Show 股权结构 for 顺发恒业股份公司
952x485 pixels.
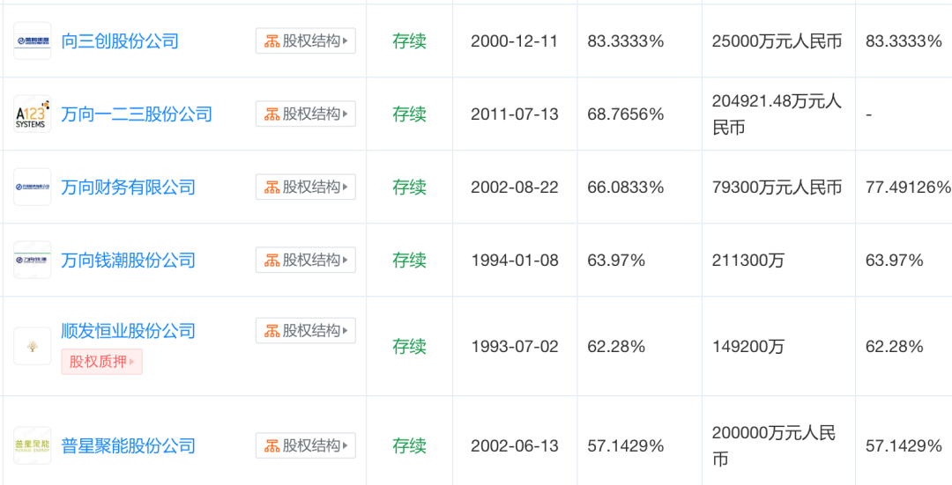coord(306,330)
